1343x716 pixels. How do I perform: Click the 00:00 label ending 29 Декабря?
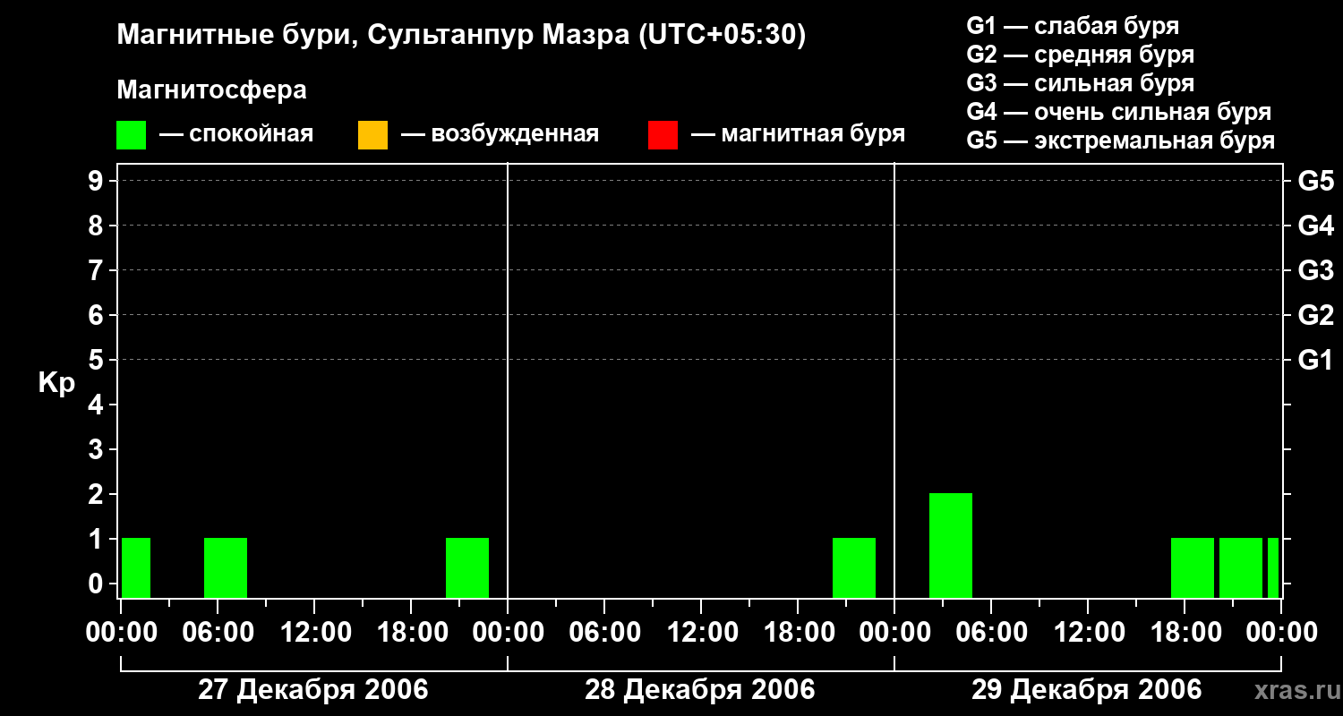click(1281, 632)
